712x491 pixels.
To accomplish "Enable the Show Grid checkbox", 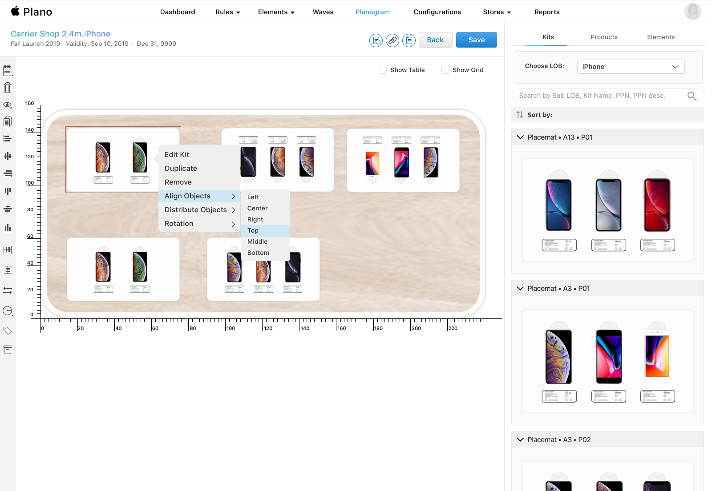I will coord(445,70).
